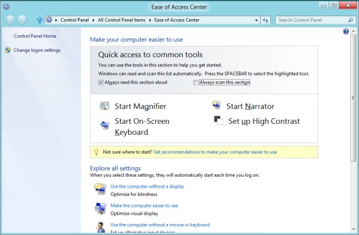Open Get recommendations to make your computer easier to use

215,152
